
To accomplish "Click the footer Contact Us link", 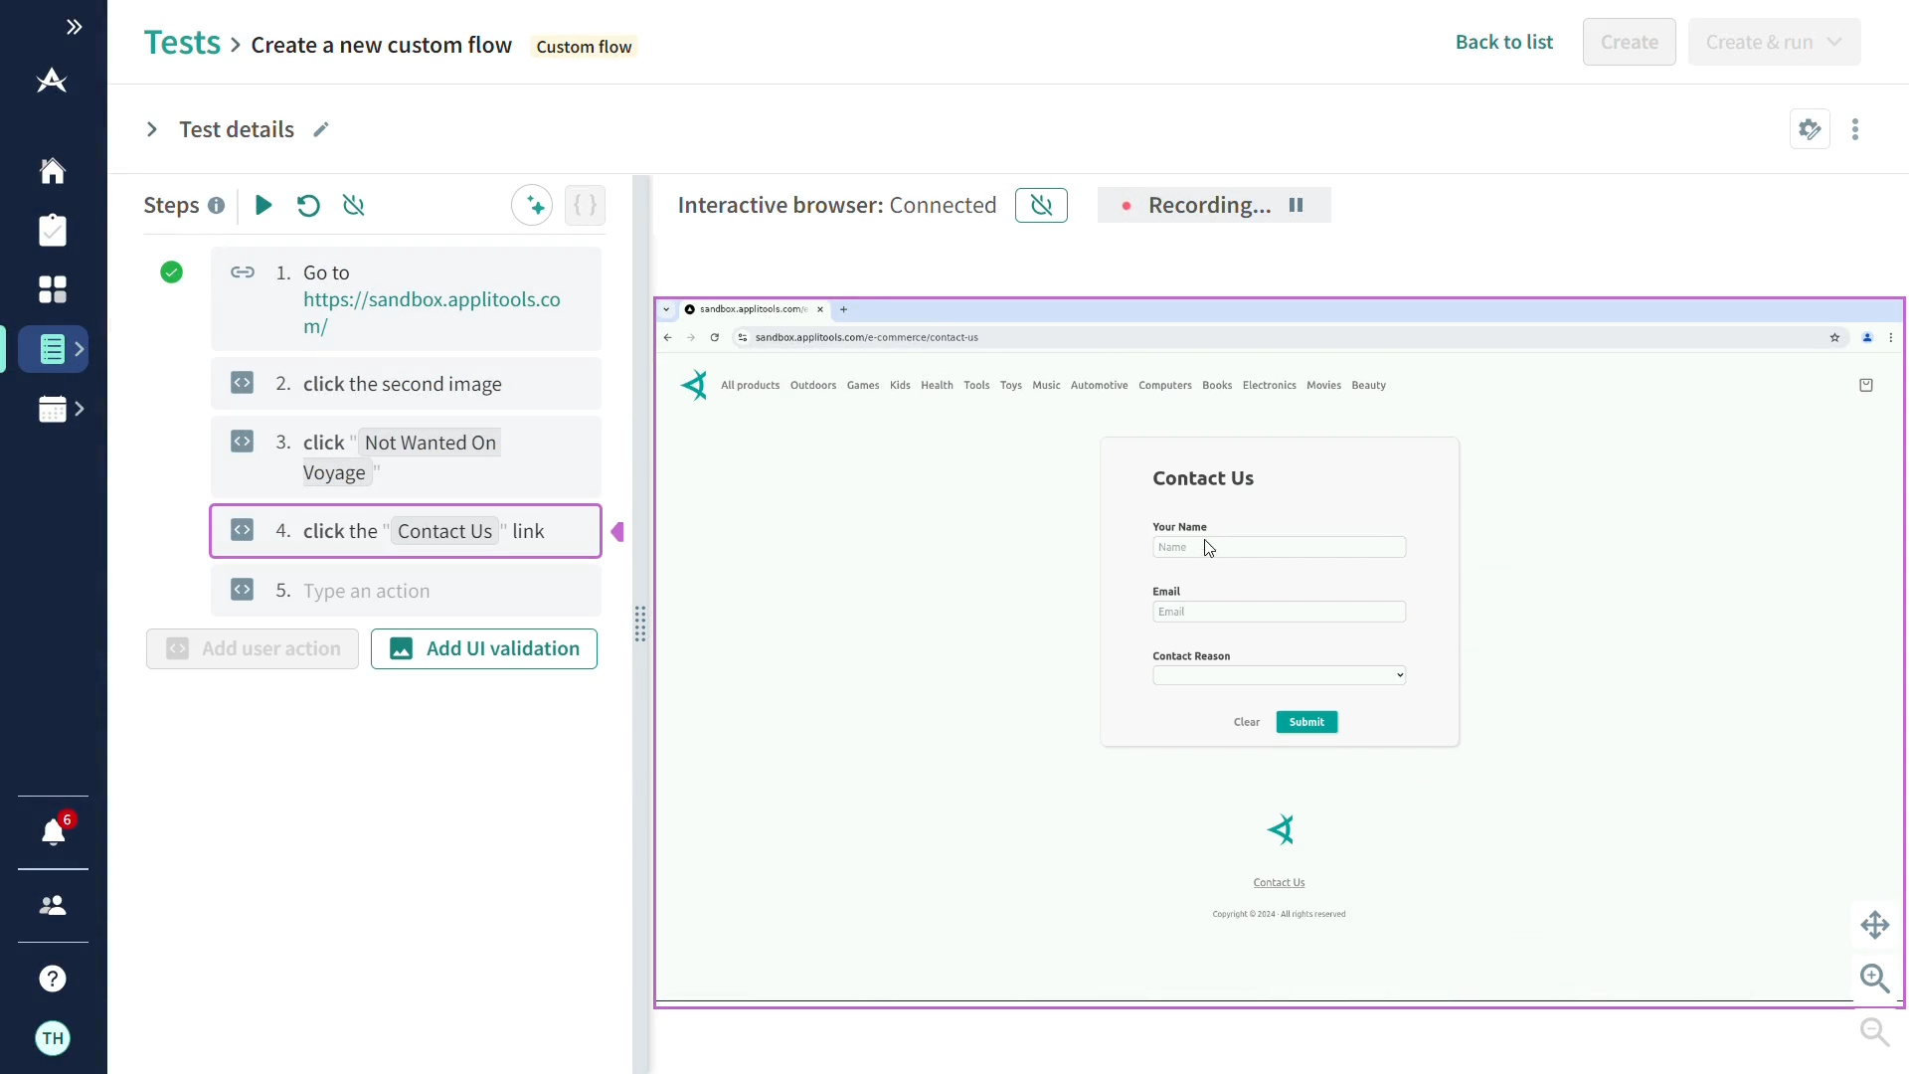I will 1279,882.
